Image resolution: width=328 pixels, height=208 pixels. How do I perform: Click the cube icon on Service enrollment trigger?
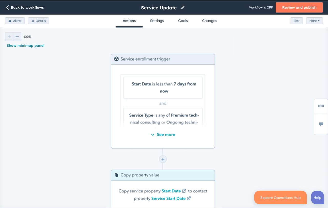[x=116, y=59]
